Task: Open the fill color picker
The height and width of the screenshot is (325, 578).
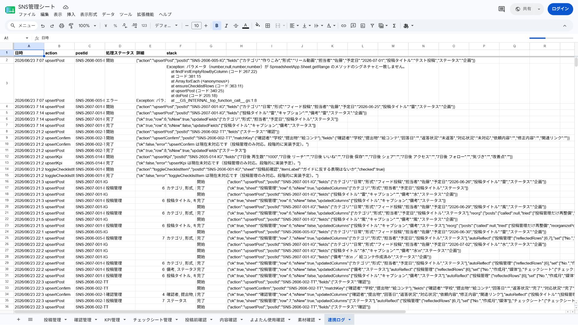Action: pyautogui.click(x=257, y=25)
